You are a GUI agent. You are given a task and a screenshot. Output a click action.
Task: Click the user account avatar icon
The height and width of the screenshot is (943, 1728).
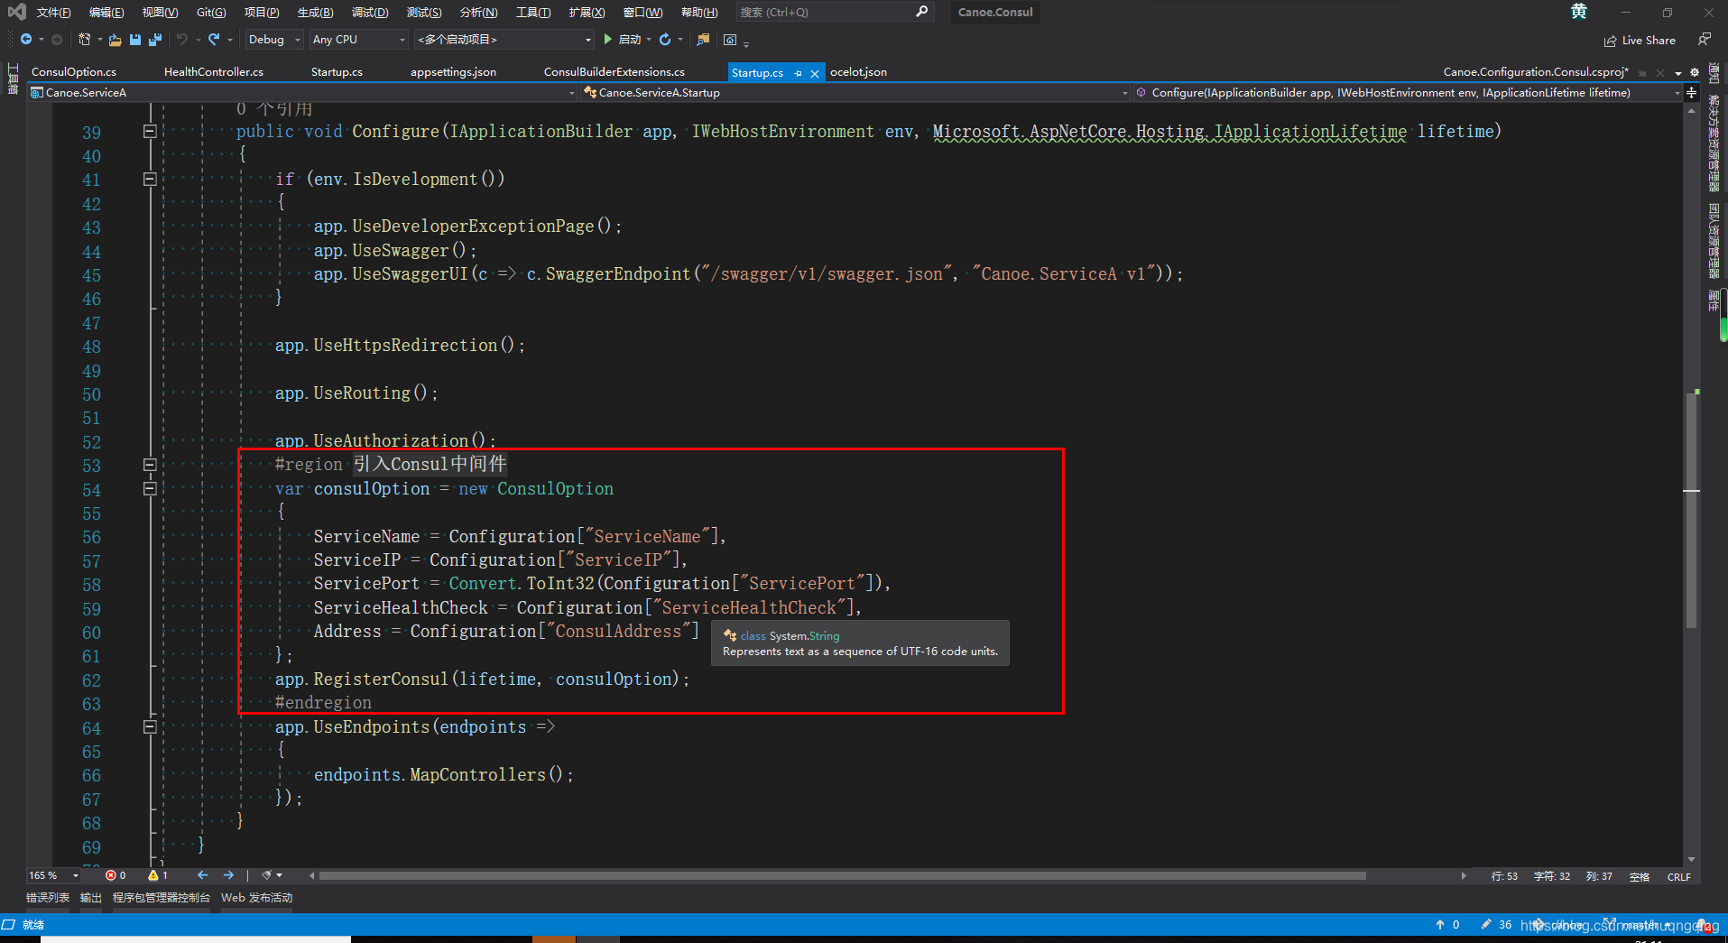[x=1578, y=12]
